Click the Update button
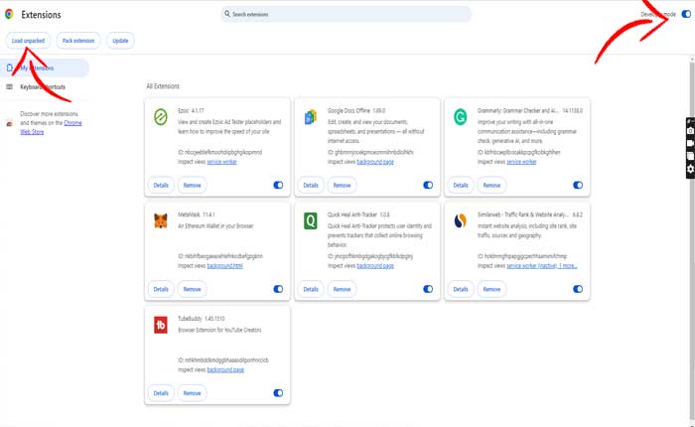 point(120,41)
